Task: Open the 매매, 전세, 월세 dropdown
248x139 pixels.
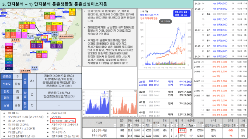Action: 182,14
